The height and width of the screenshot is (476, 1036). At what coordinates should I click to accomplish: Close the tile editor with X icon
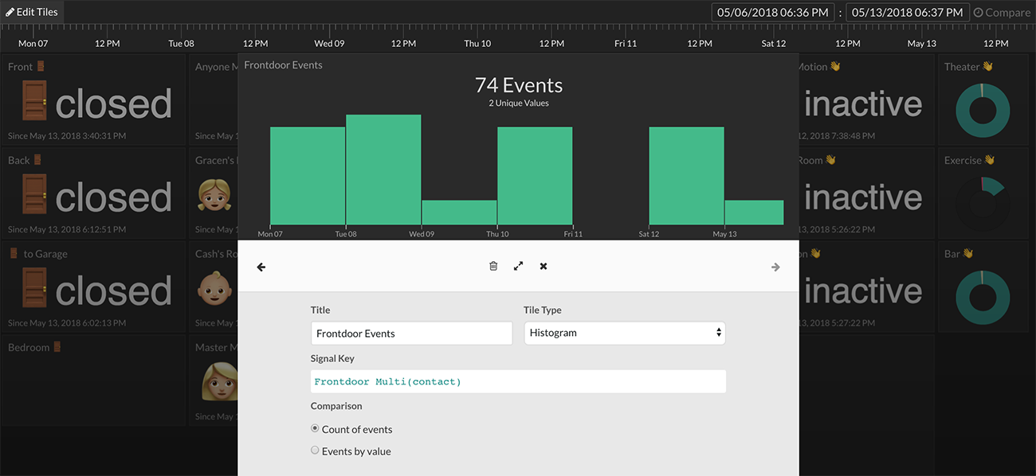click(x=544, y=266)
